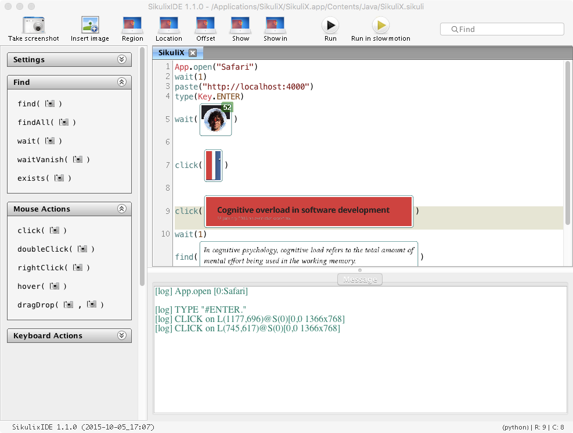Expand the Settings panel
The image size is (573, 433).
[x=121, y=59]
